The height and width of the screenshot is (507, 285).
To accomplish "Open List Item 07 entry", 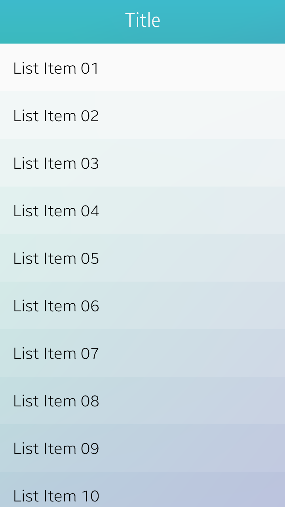I will [x=142, y=353].
